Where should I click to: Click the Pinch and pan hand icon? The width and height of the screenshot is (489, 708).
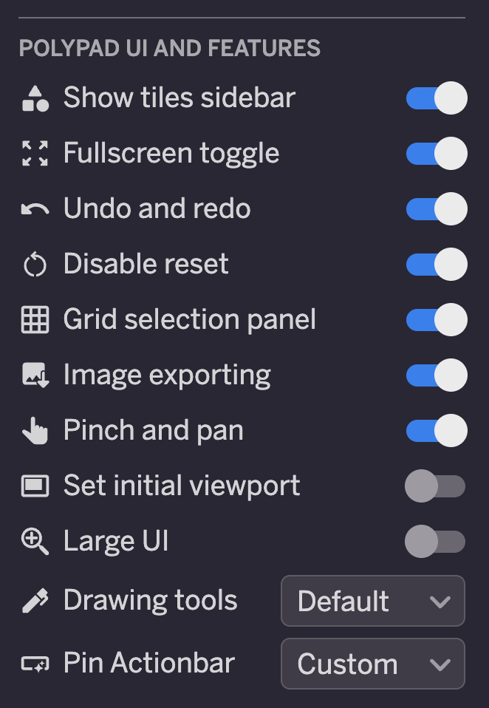(35, 429)
